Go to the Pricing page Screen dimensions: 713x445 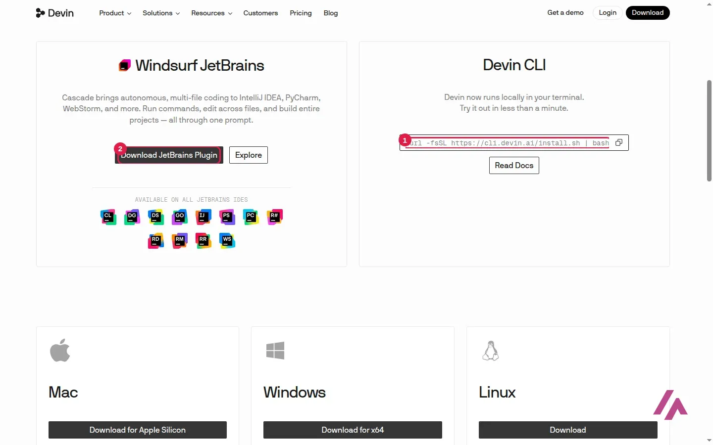point(301,13)
